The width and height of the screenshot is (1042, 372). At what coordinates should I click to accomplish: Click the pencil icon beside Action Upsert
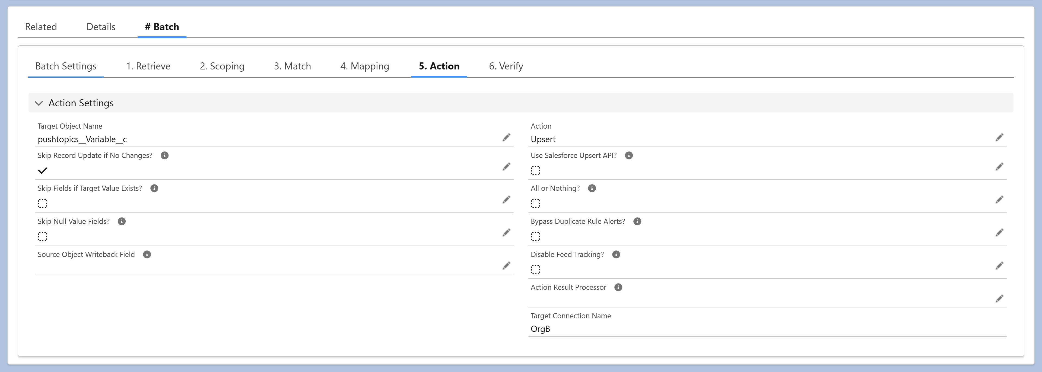click(x=999, y=138)
